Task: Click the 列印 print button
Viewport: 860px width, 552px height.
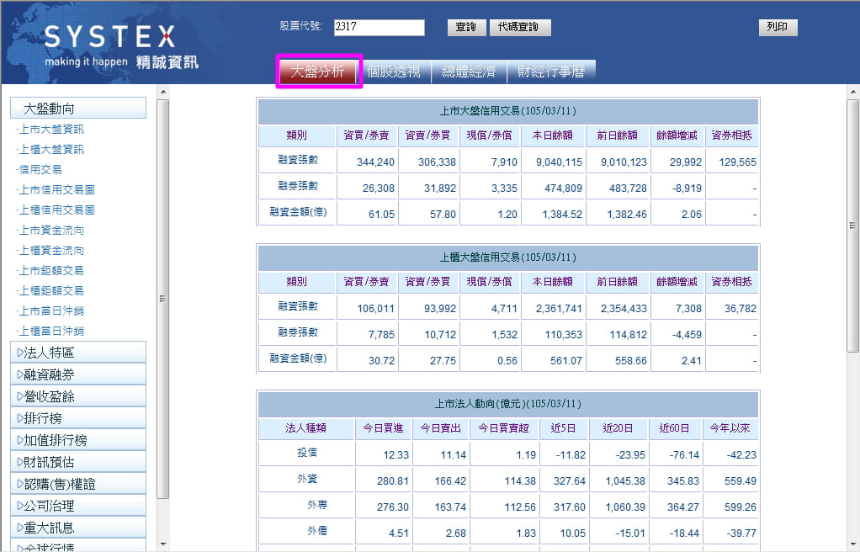Action: pyautogui.click(x=778, y=28)
